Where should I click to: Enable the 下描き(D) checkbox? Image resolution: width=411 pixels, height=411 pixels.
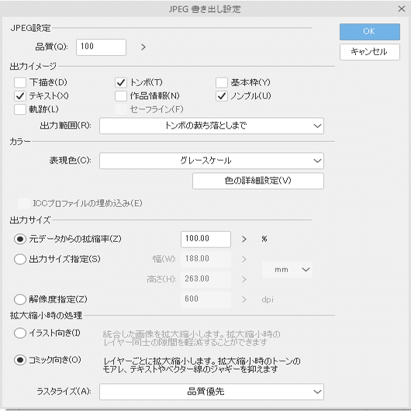pyautogui.click(x=20, y=82)
